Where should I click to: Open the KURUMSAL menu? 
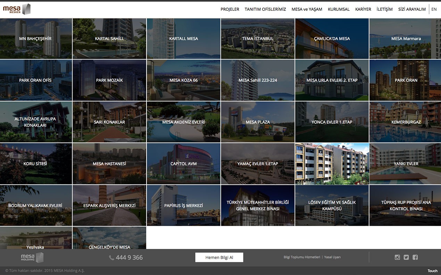[339, 9]
